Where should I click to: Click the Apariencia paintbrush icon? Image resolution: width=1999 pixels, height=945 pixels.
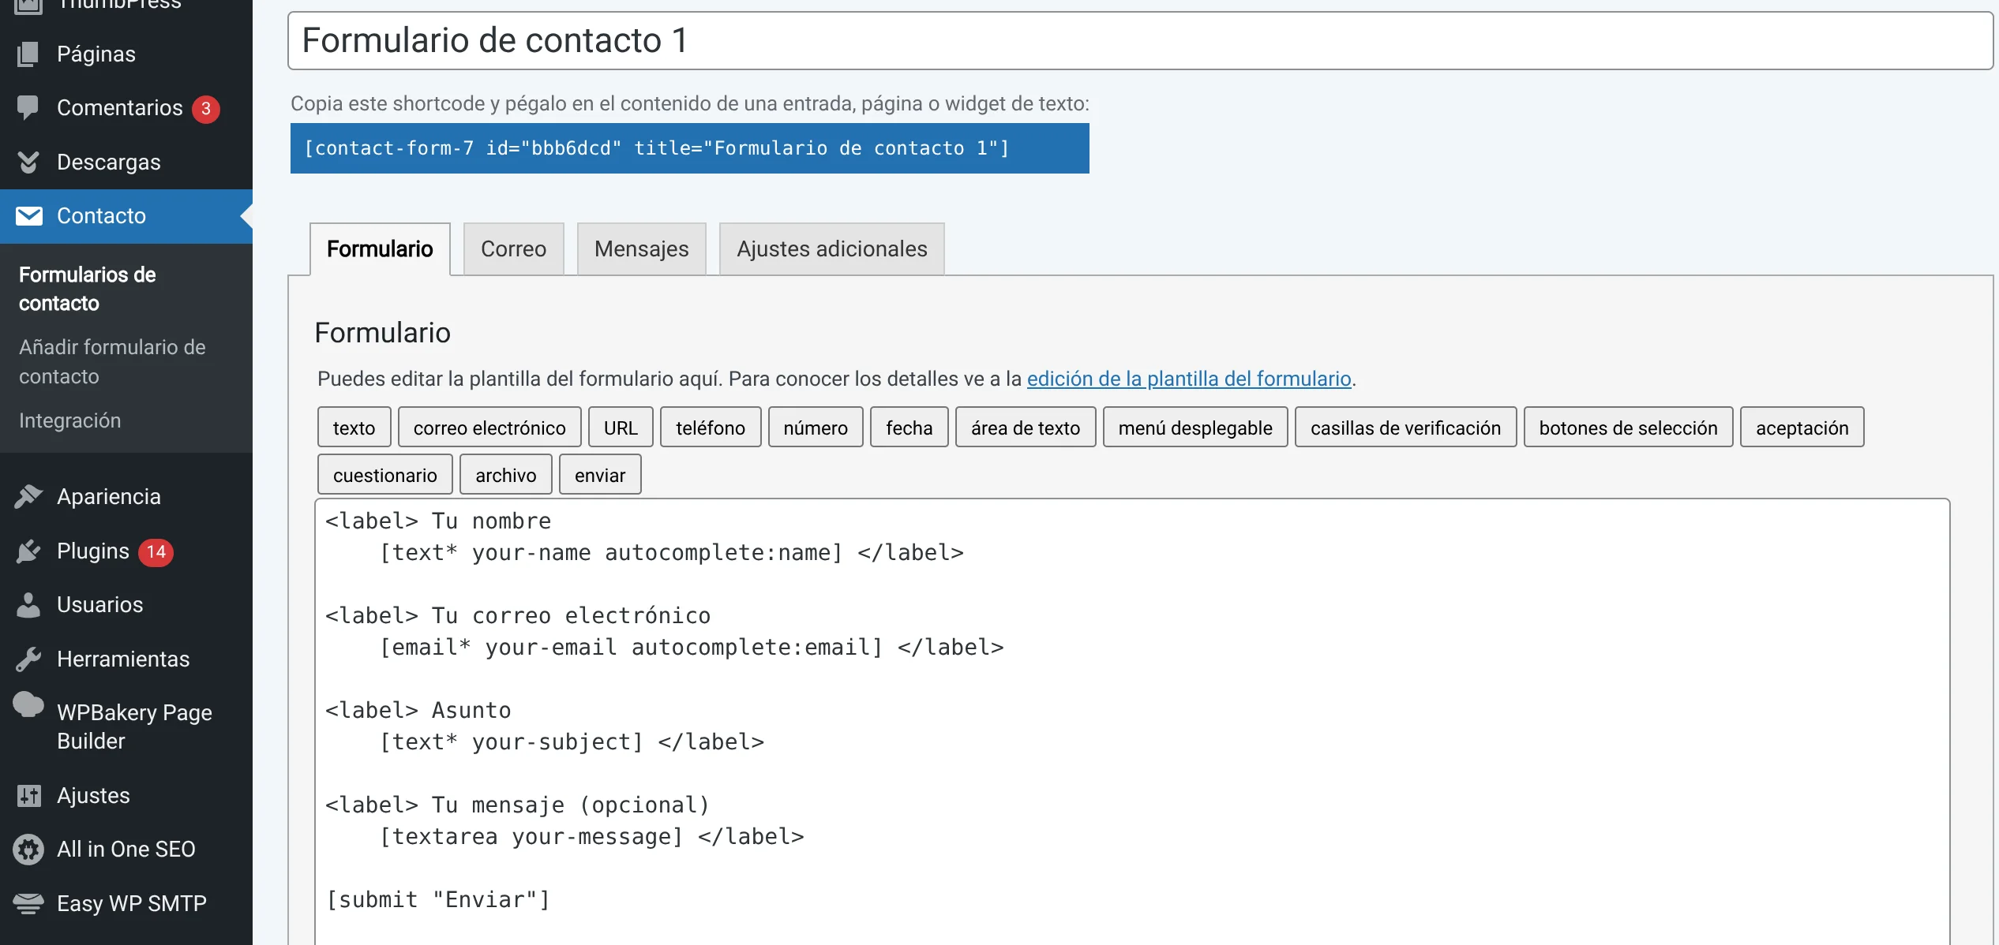click(28, 496)
